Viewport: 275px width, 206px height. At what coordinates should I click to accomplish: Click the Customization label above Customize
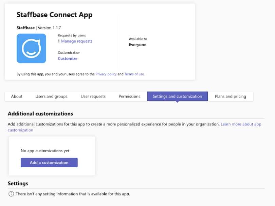[x=69, y=52]
